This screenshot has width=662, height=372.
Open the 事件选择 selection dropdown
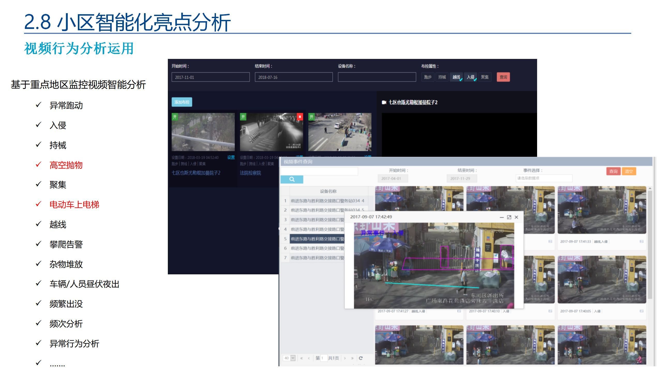click(544, 178)
